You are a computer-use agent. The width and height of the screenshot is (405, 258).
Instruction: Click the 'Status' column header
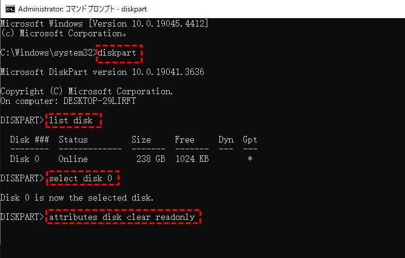pyautogui.click(x=73, y=140)
